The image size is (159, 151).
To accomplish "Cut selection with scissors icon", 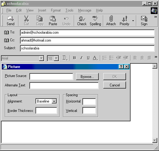I will [x=26, y=21].
